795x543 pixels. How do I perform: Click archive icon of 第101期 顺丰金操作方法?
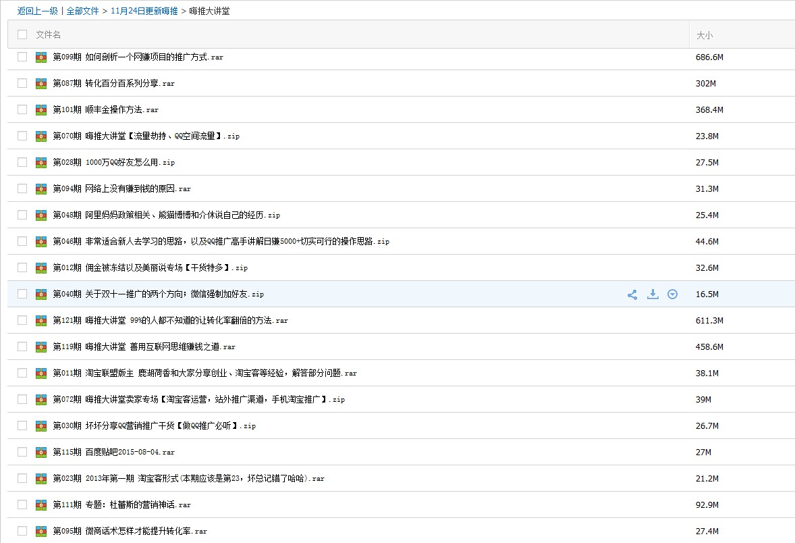pyautogui.click(x=41, y=110)
